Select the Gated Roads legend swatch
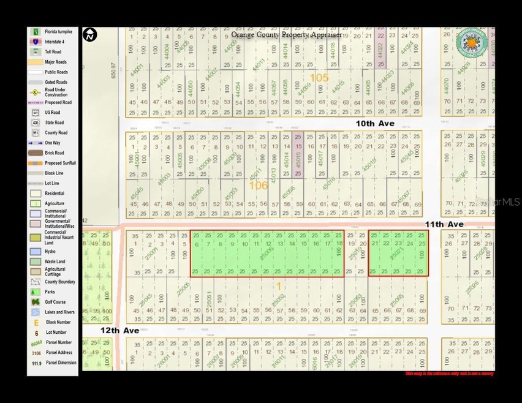 point(36,82)
